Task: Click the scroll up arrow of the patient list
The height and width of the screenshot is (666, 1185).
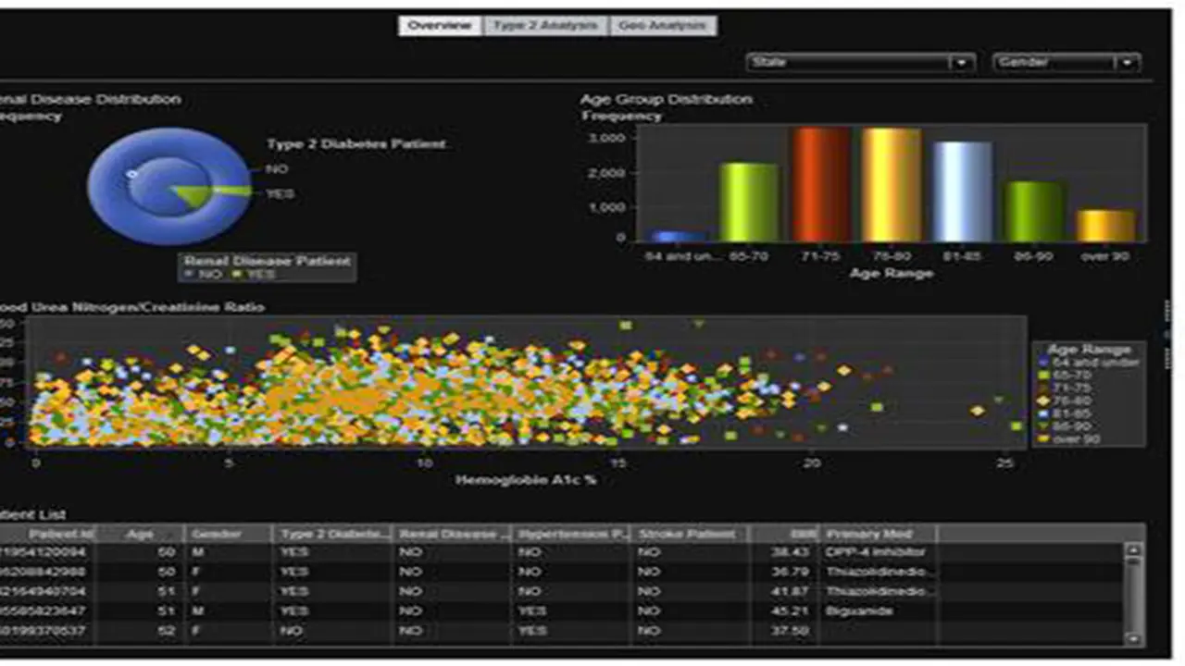Action: (1132, 551)
